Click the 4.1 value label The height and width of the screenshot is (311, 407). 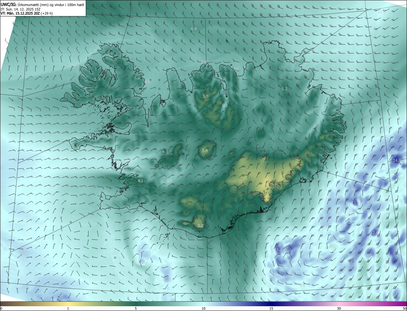(x=140, y=181)
